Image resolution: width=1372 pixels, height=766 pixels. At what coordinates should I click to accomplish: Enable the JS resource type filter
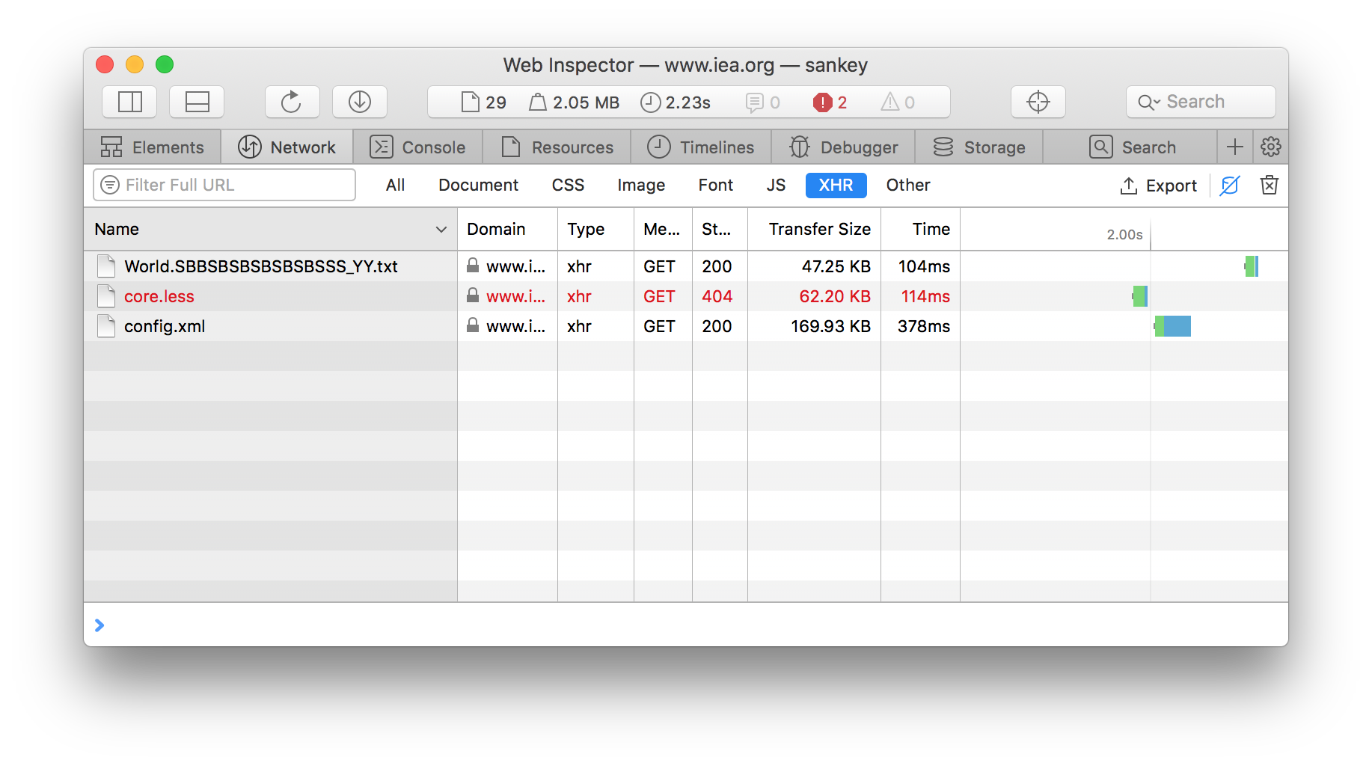click(x=776, y=186)
